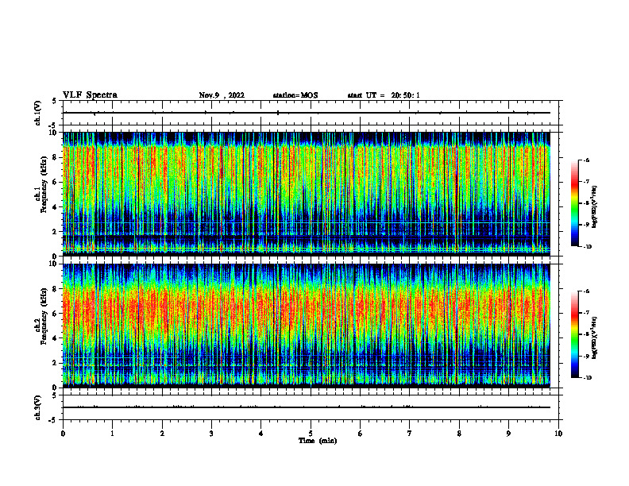Click ch.2 color bar label "log(PSD)(V²/Hz)"
Screen dimensions: 629x486
pos(595,337)
